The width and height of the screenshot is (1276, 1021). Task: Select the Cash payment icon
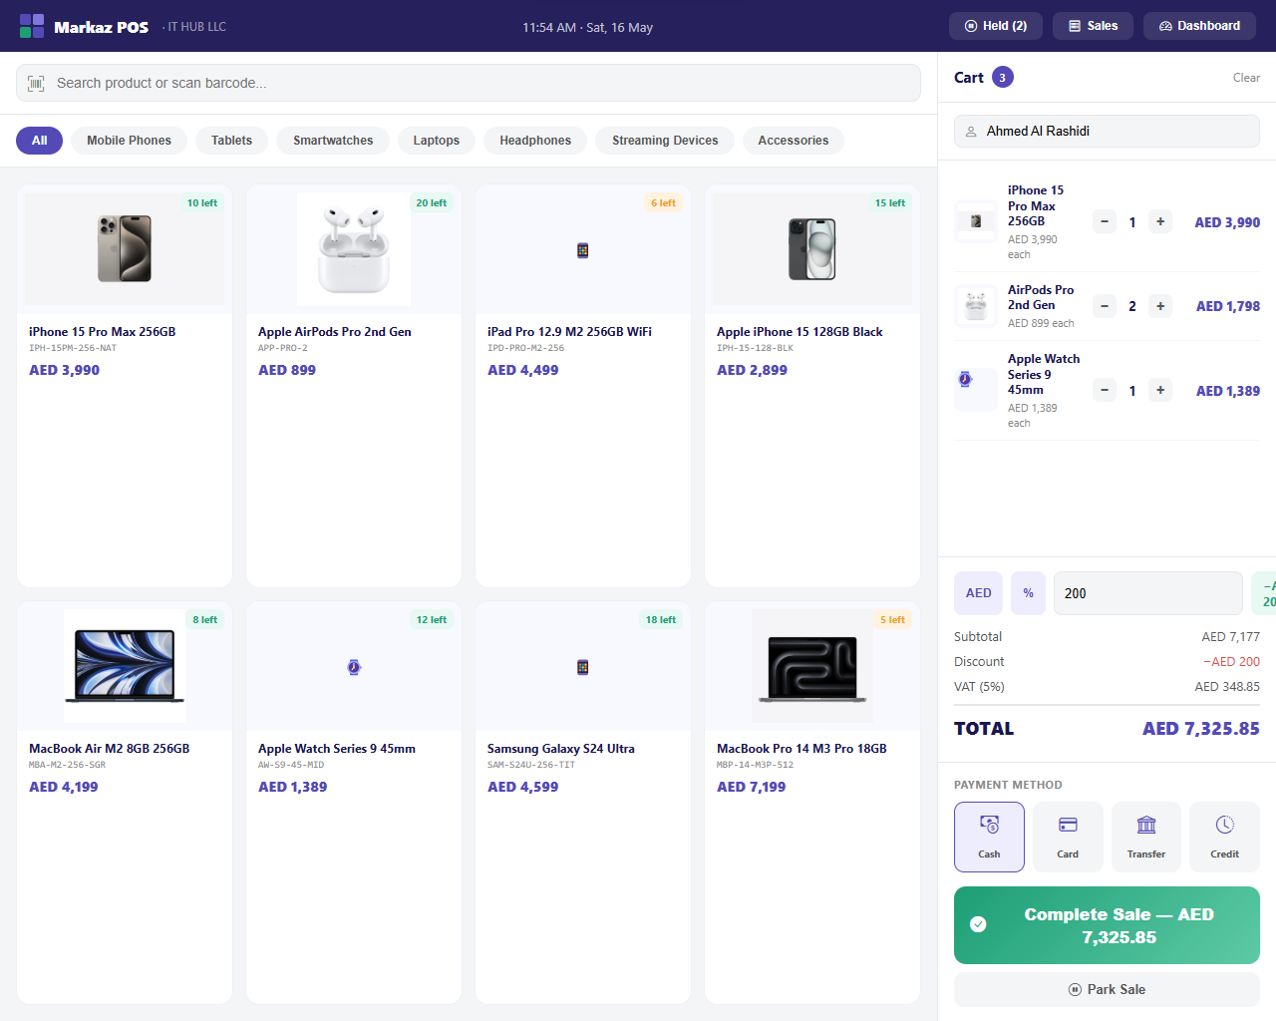(x=989, y=825)
